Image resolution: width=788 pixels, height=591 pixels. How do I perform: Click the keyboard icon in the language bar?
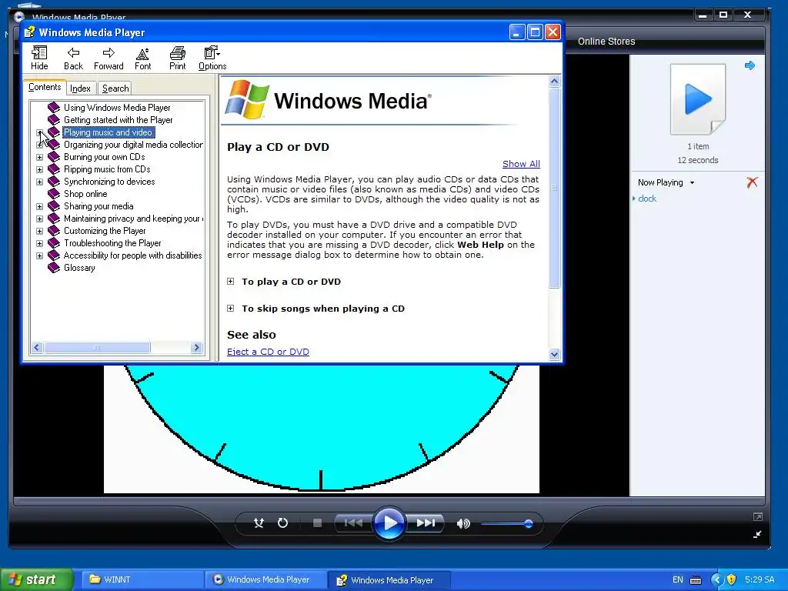point(696,580)
